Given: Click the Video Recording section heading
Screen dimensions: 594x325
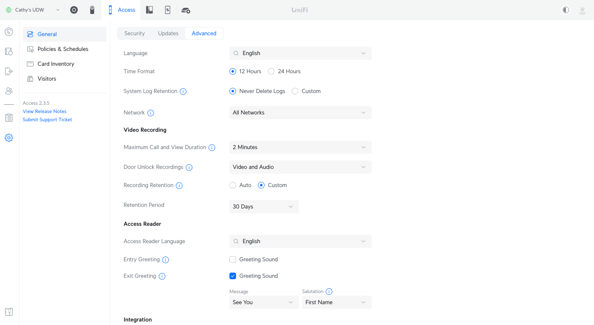Looking at the screenshot, I should (145, 130).
